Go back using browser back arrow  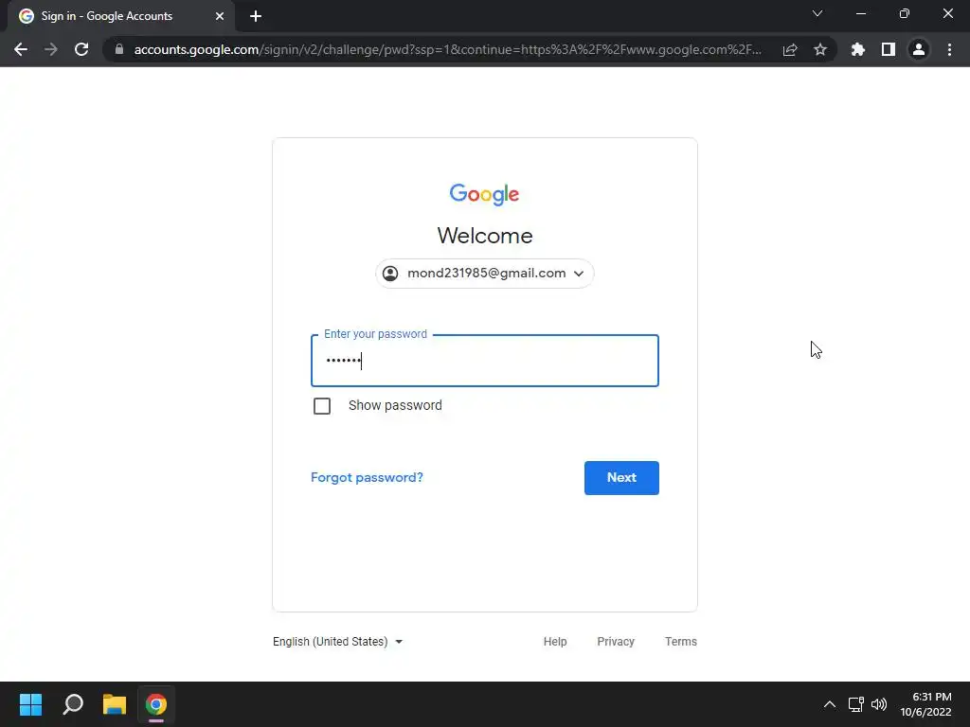coord(21,49)
